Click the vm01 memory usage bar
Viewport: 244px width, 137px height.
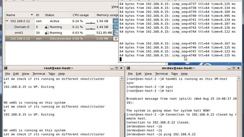tap(116, 33)
